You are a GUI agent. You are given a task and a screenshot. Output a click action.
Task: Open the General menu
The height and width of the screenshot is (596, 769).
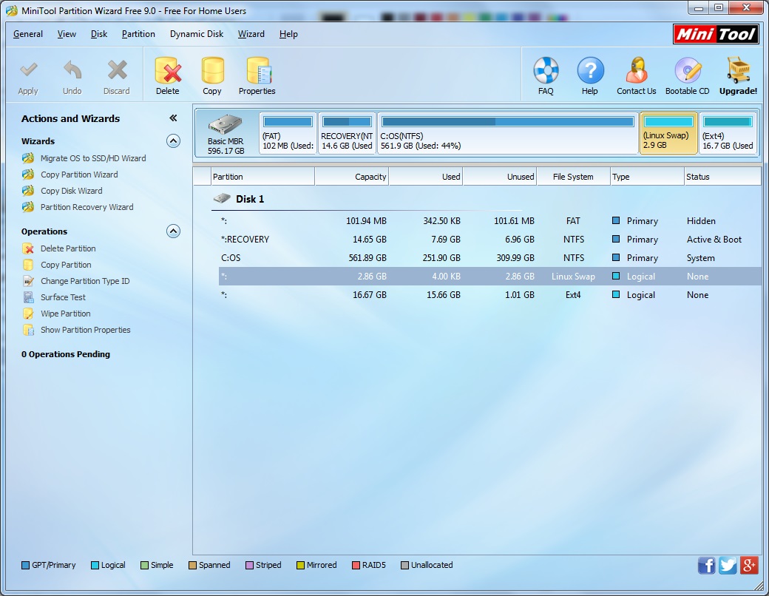tap(28, 34)
